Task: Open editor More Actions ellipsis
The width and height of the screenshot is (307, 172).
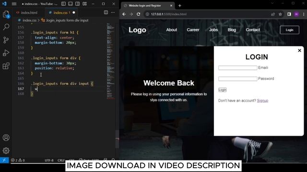Action: (113, 12)
